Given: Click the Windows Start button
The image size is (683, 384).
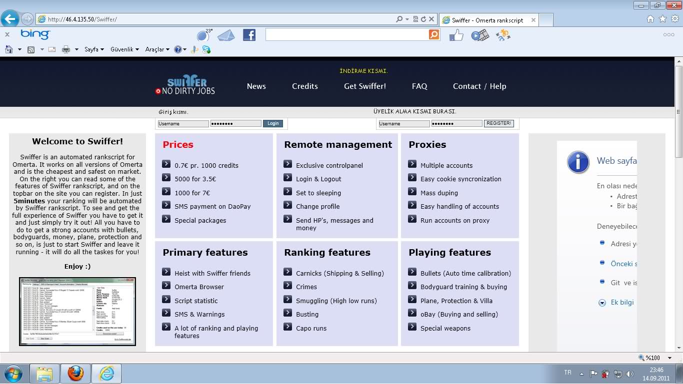Looking at the screenshot, I should 13,373.
